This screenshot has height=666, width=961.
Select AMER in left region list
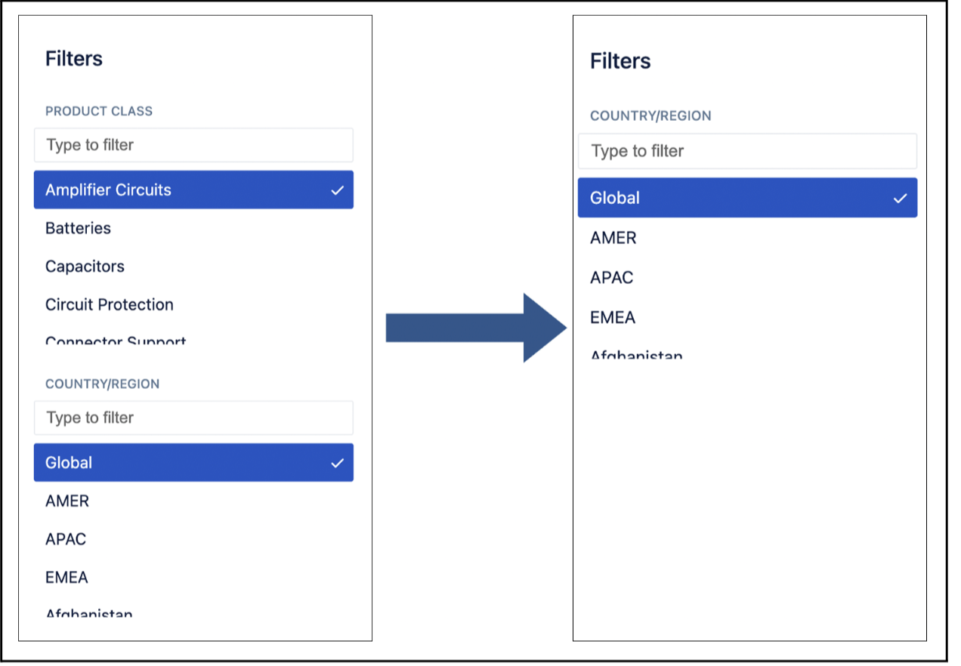tap(67, 501)
